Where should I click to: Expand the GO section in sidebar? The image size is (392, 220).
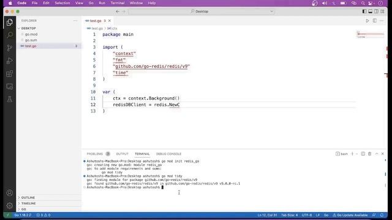point(49,209)
